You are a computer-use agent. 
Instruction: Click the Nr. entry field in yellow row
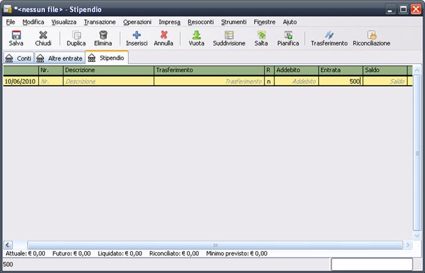pos(51,81)
